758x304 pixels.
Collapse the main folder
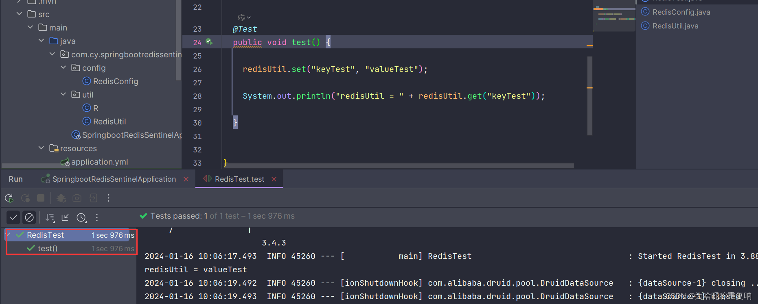(31, 28)
